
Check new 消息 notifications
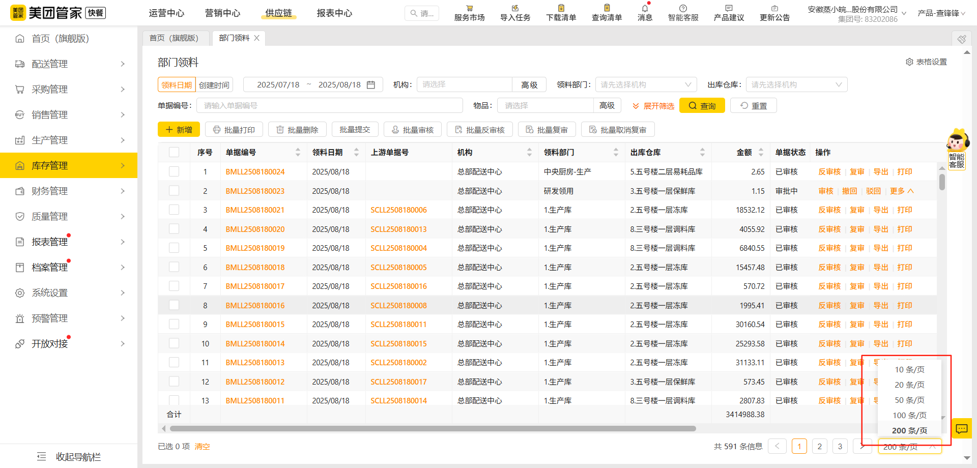point(644,12)
